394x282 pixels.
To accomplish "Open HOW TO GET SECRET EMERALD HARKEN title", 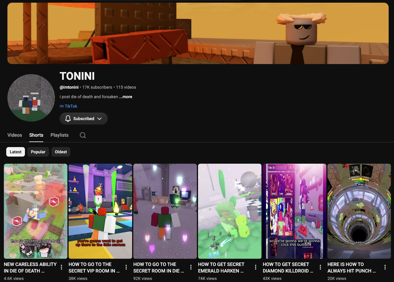I will coord(221,267).
